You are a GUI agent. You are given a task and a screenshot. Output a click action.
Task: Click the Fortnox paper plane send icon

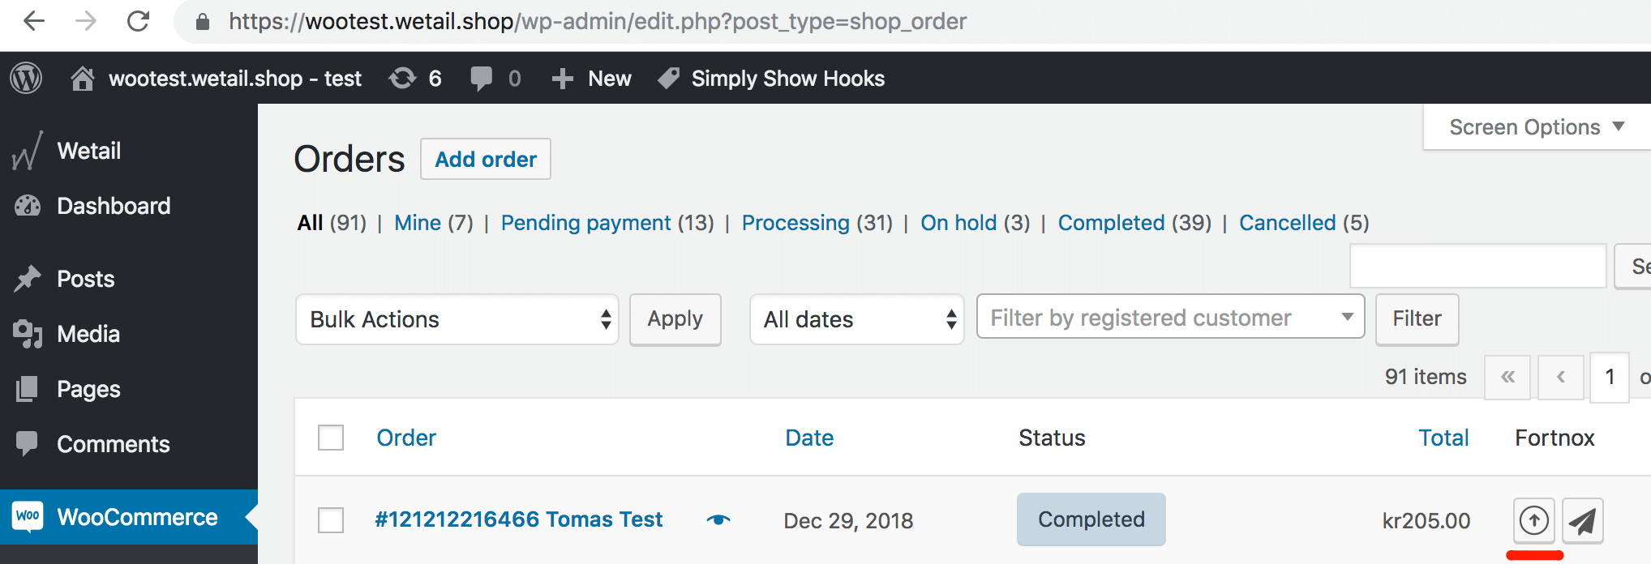coord(1582,520)
